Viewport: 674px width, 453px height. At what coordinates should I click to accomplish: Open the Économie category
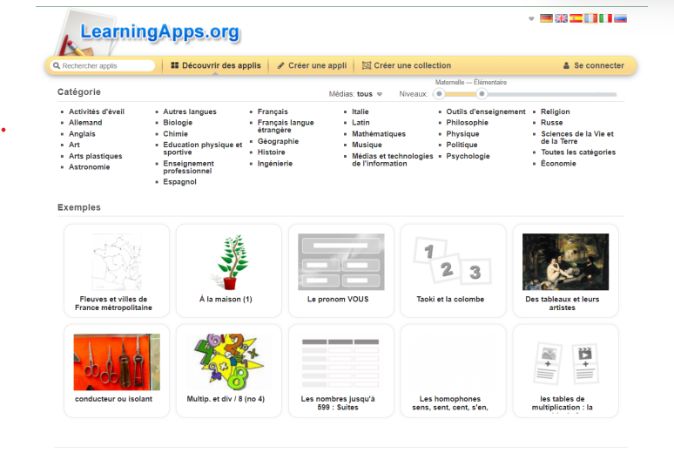pyautogui.click(x=558, y=164)
